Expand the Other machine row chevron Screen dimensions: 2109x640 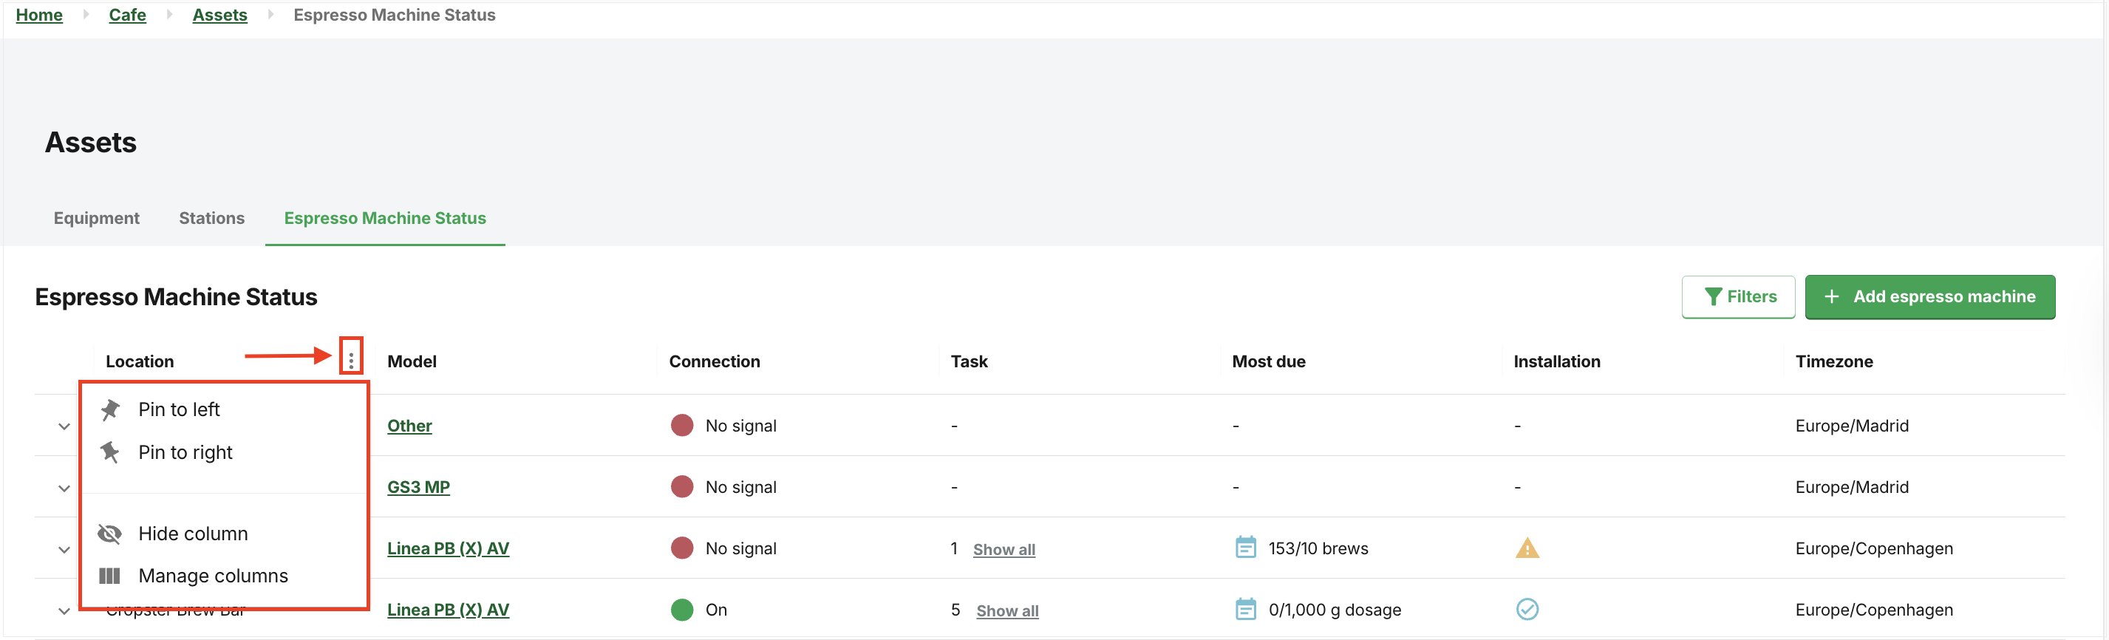(64, 426)
